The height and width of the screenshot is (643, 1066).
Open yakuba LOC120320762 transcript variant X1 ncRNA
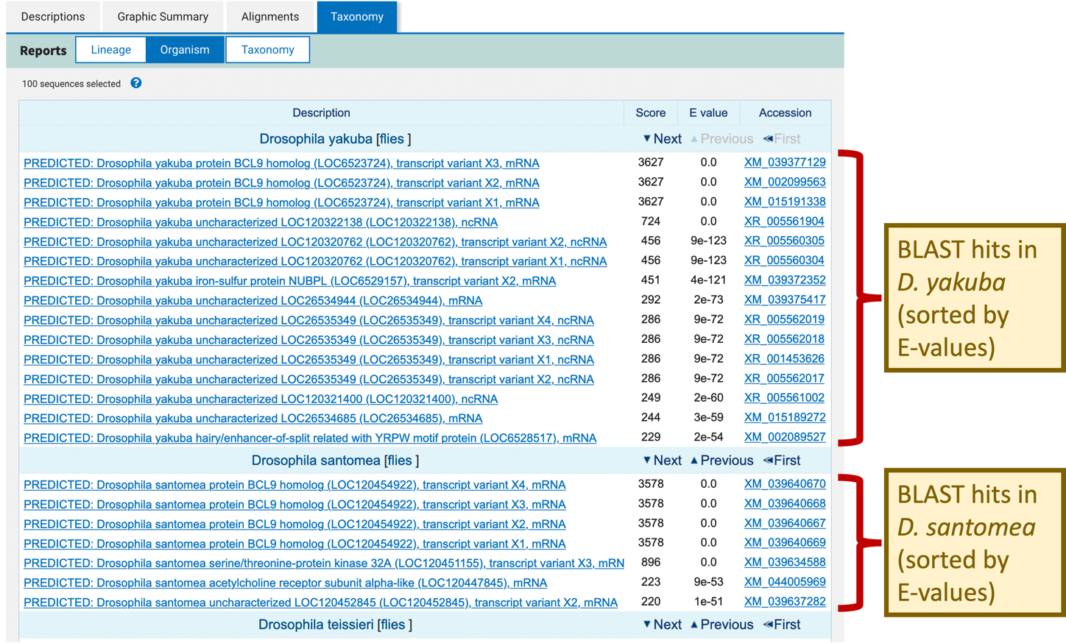pyautogui.click(x=315, y=261)
